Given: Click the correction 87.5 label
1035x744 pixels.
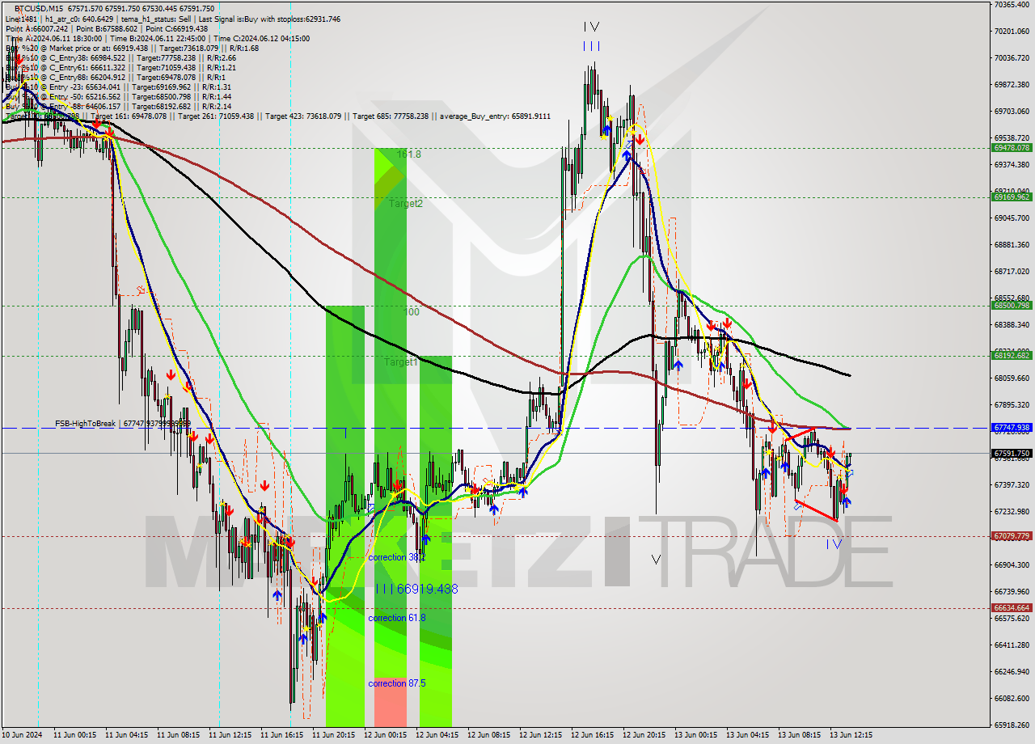Looking at the screenshot, I should click(x=396, y=683).
